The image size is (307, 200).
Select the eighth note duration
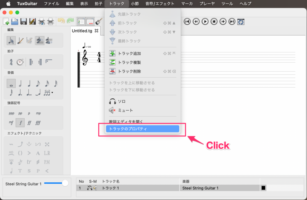point(38,84)
